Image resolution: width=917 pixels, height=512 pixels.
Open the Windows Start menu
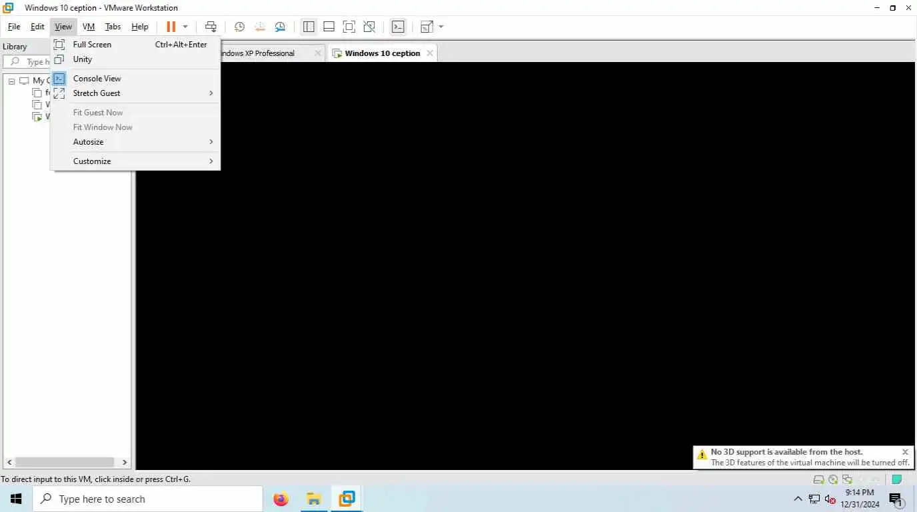(x=16, y=499)
